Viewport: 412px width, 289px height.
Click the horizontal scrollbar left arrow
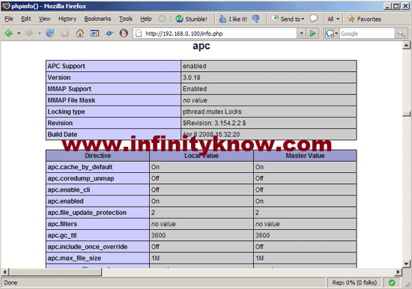pyautogui.click(x=5, y=272)
